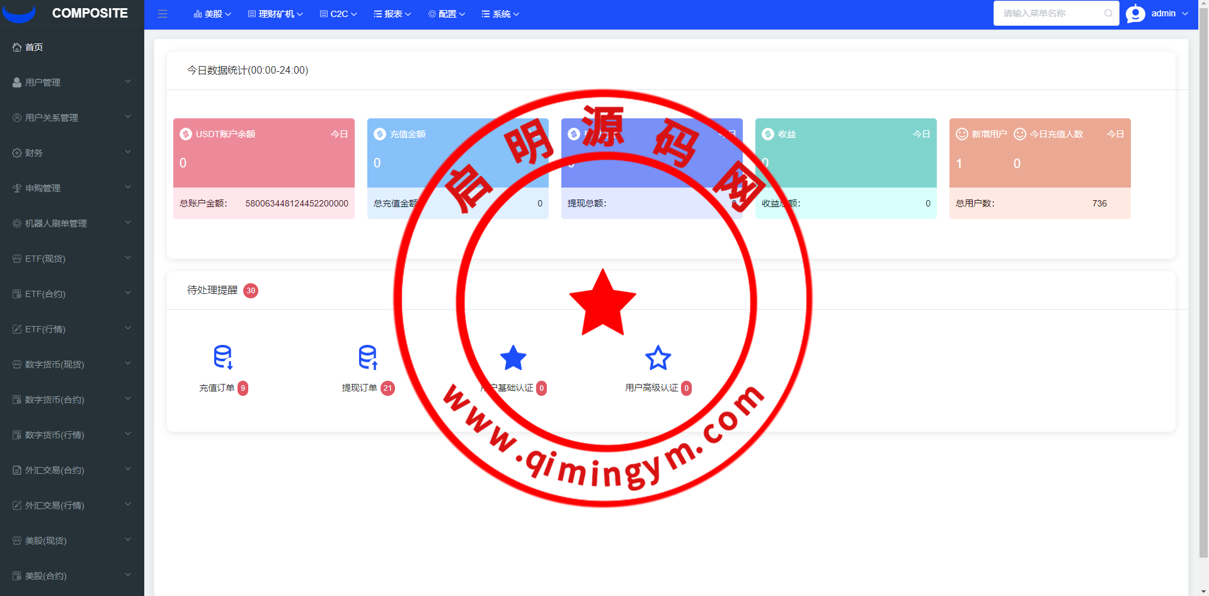Screen dimensions: 1209x596
Task: Click the admin avatar icon
Action: point(1135,14)
